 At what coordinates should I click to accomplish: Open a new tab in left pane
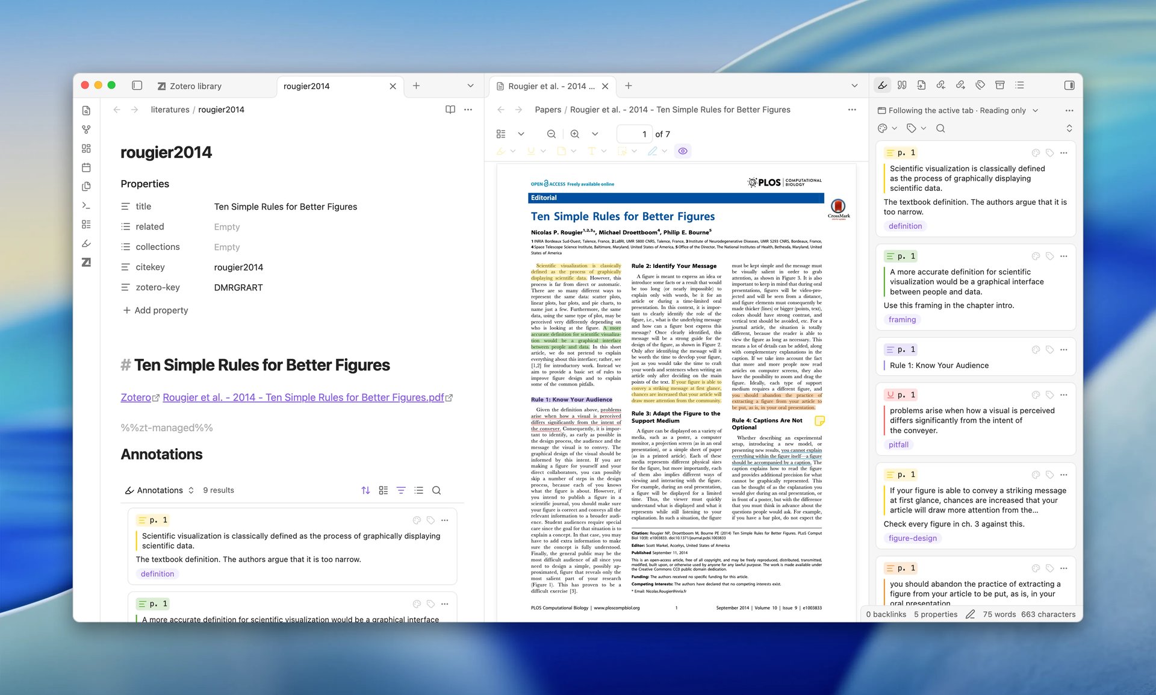416,86
